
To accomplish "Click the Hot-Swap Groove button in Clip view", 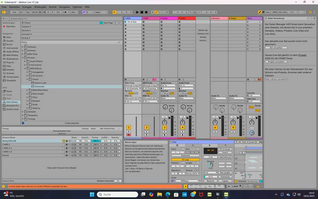I will click(x=196, y=170).
